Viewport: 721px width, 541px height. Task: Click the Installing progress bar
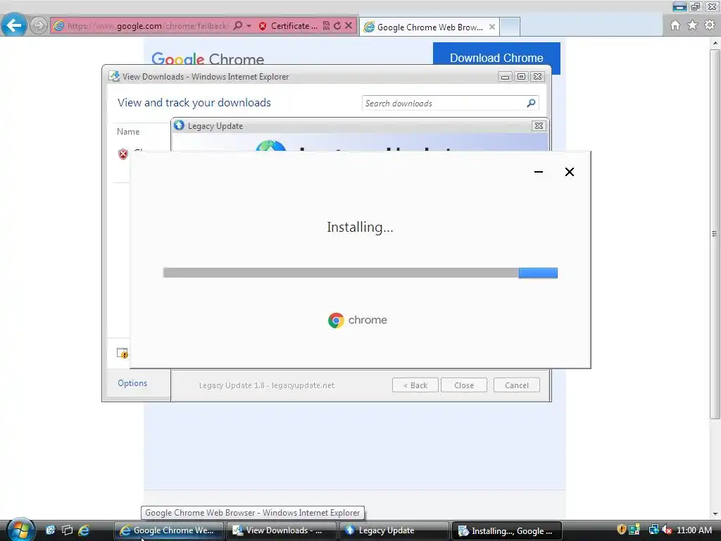(360, 273)
